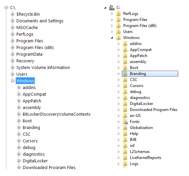Image resolution: width=189 pixels, height=176 pixels.
Task: Select the Recovery label in left tree
Action: [x=25, y=61]
